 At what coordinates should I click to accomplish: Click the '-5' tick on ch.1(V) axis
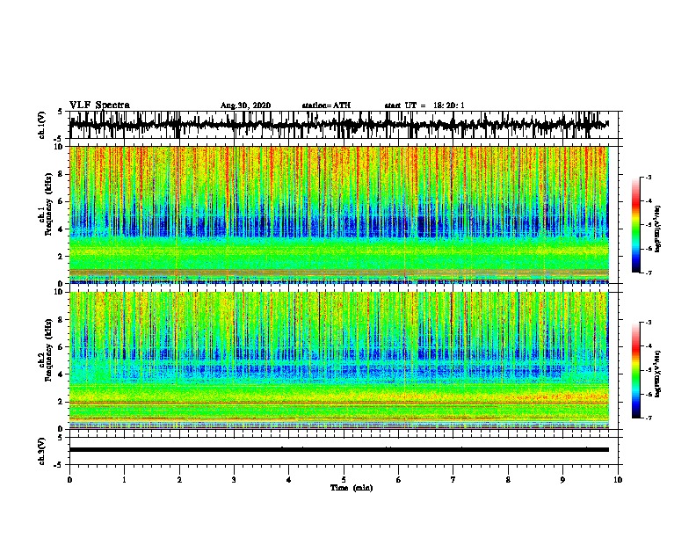[59, 139]
